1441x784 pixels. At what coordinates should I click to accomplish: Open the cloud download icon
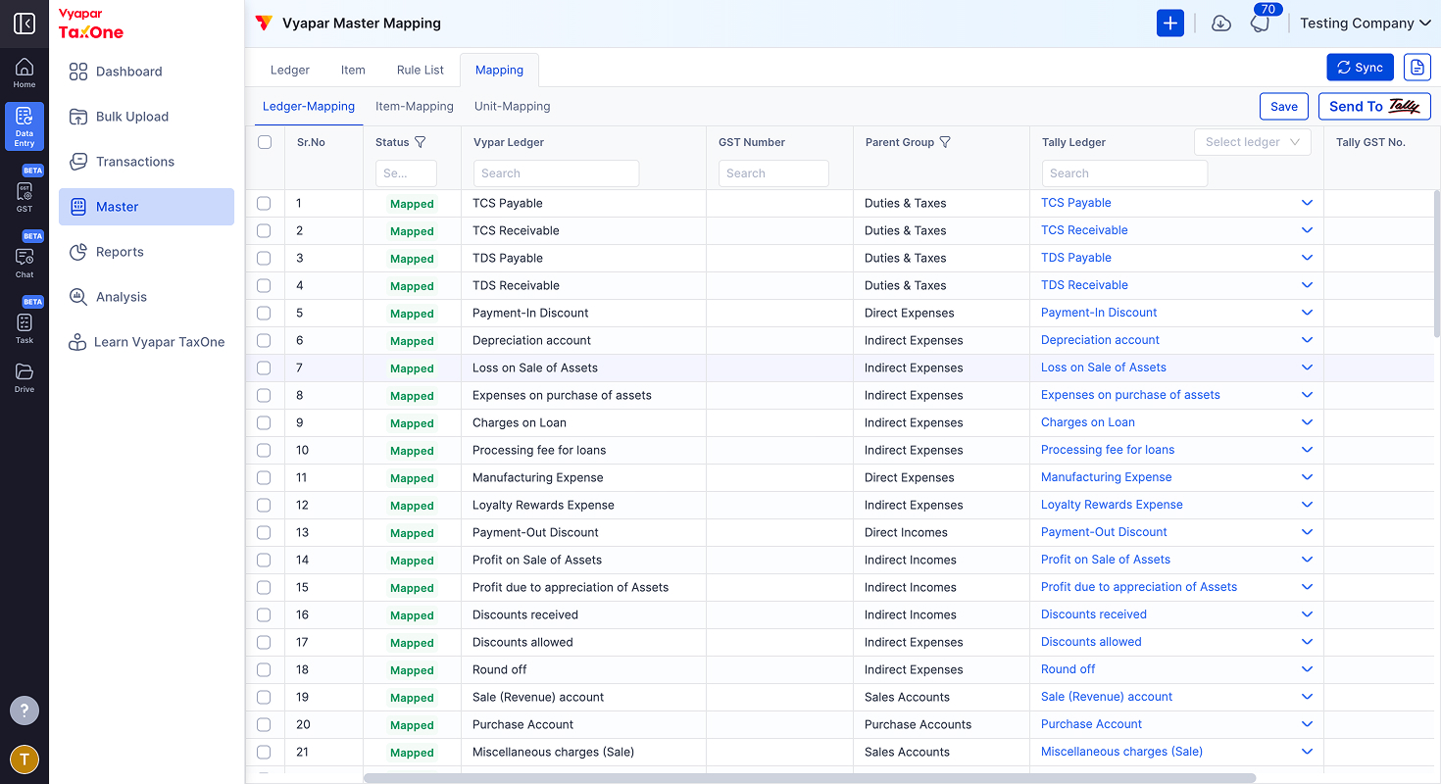1221,24
